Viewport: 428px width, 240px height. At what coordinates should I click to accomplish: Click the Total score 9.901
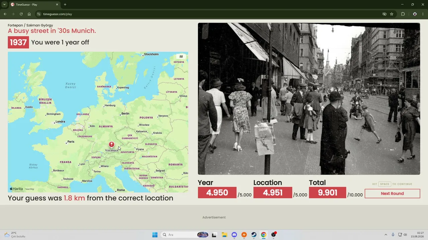(x=328, y=193)
